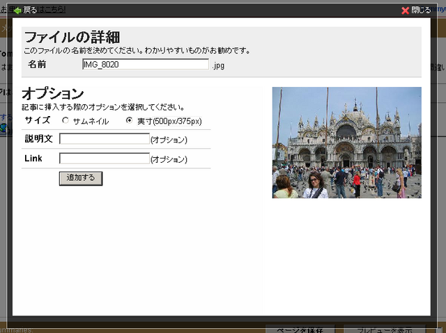Click the 説明文 description input field
Viewport: 446px width, 333px height.
105,139
